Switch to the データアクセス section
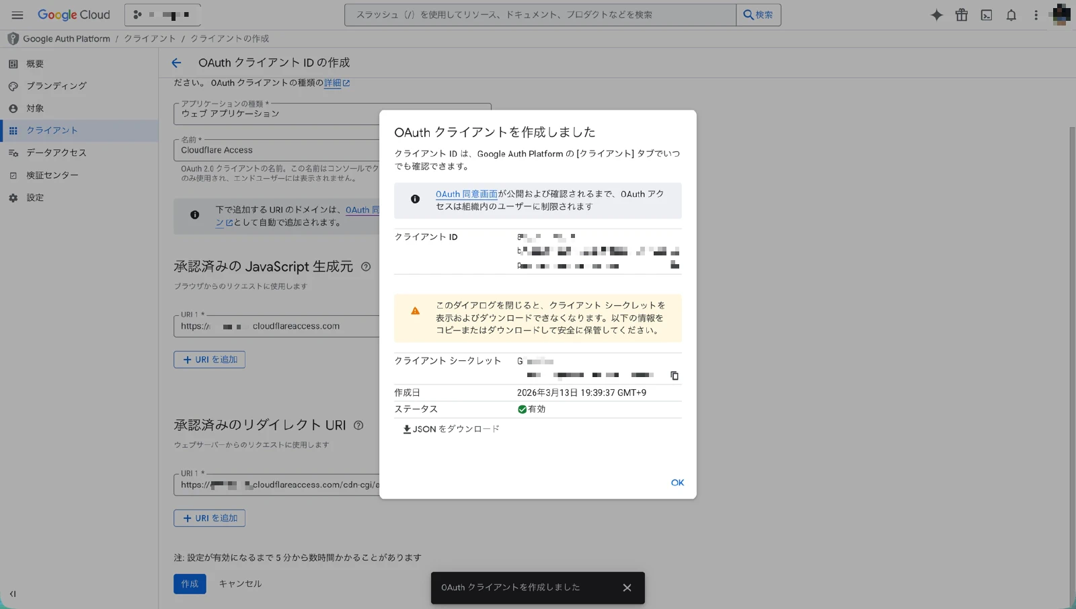 pyautogui.click(x=55, y=153)
